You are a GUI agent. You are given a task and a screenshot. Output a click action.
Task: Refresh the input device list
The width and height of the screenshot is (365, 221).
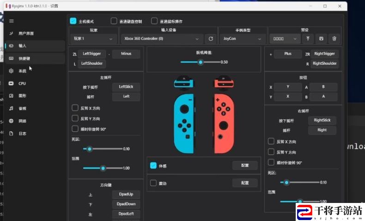point(211,39)
